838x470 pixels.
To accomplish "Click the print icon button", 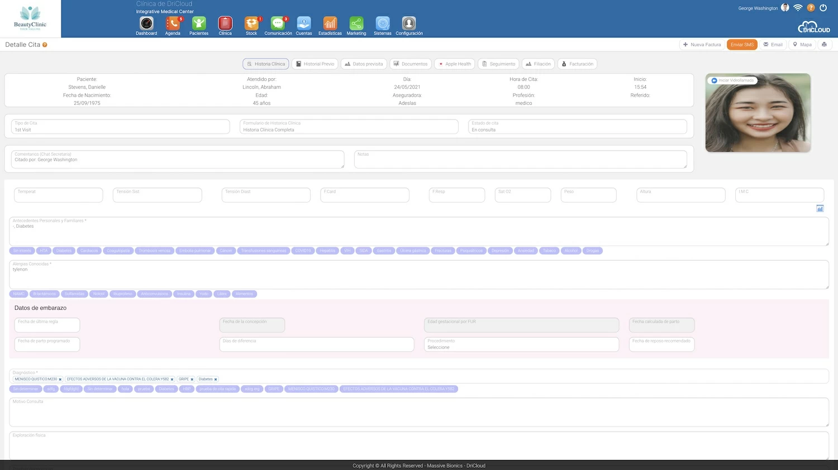I will click(x=824, y=45).
